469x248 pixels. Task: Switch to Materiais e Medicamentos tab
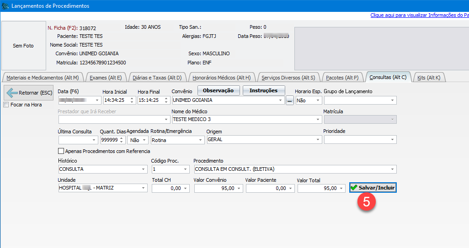coord(43,78)
